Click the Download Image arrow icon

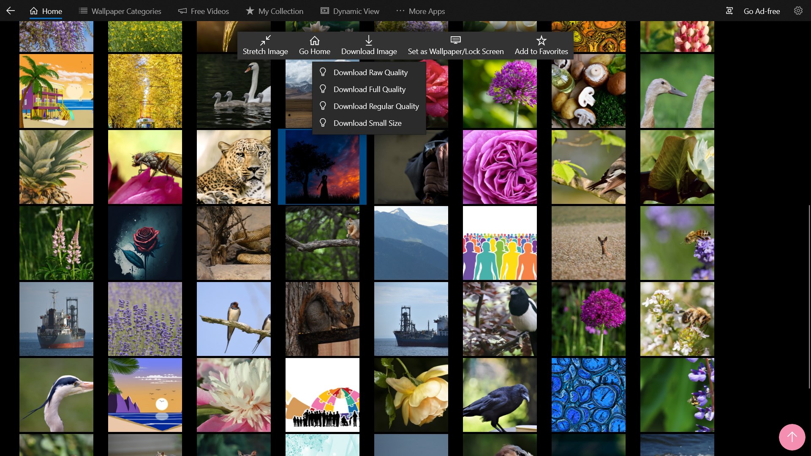[369, 41]
